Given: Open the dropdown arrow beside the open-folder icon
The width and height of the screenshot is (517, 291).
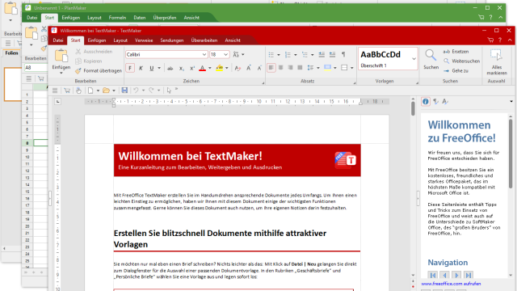Looking at the screenshot, I should (114, 91).
